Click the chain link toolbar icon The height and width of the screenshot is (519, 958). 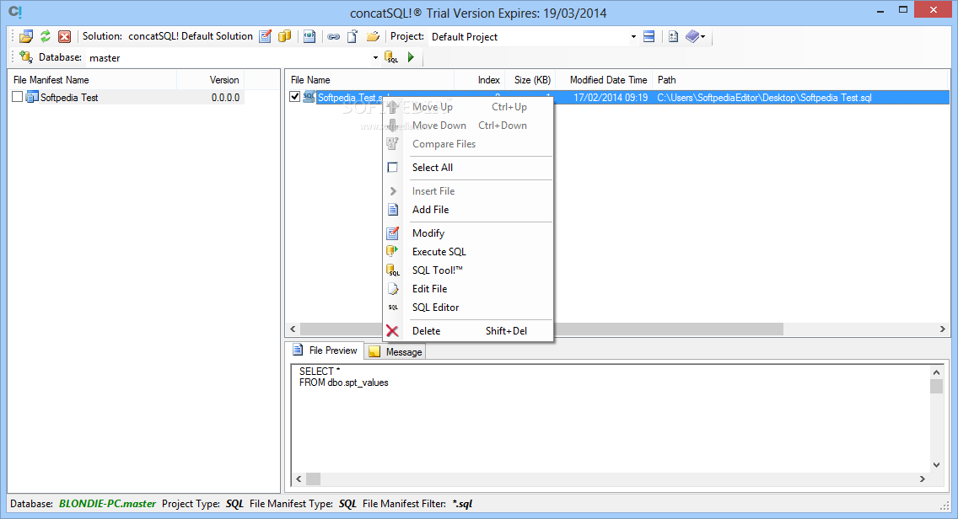coord(334,36)
